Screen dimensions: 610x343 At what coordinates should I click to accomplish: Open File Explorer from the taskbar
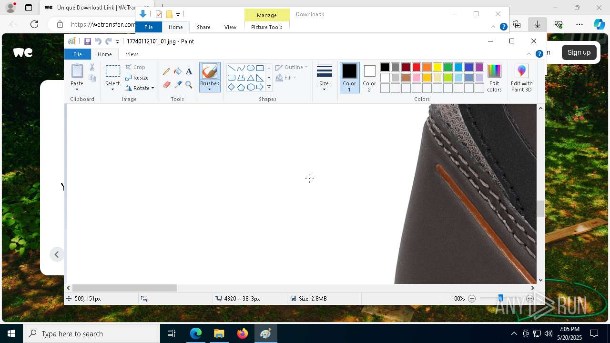(x=219, y=333)
